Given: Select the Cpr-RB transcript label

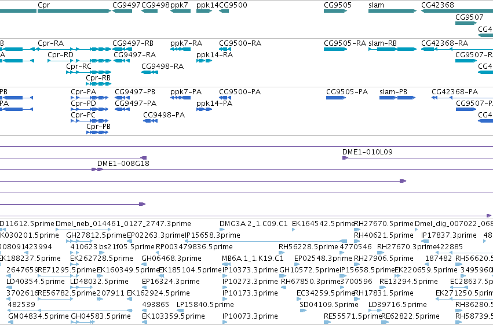Looking at the screenshot, I should tap(98, 78).
